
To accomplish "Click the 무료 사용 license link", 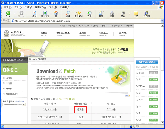I will pos(111,110).
